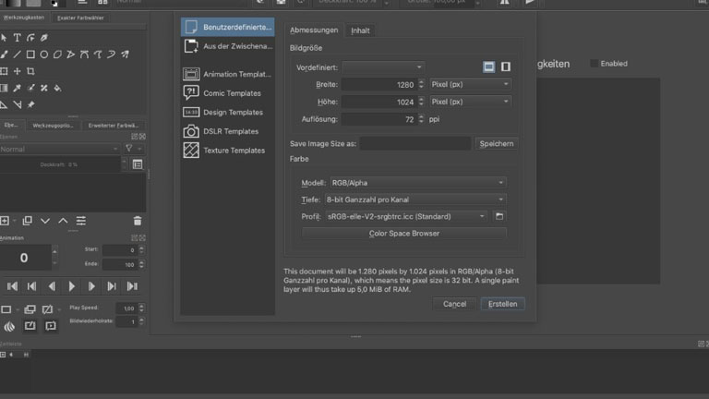Image resolution: width=709 pixels, height=399 pixels.
Task: Click the Erstellen button
Action: point(503,303)
